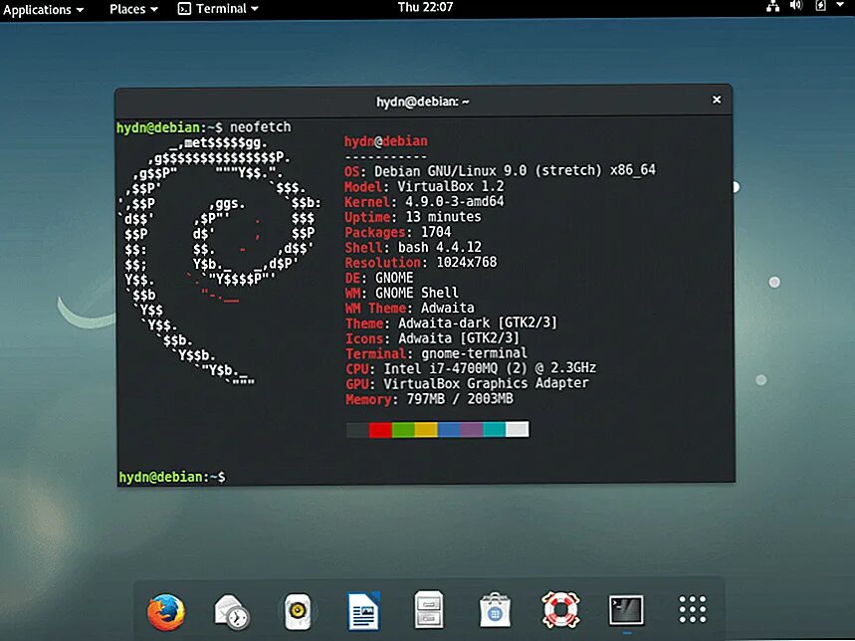Launch Firefox from the dock
This screenshot has height=641, width=855.
[166, 611]
